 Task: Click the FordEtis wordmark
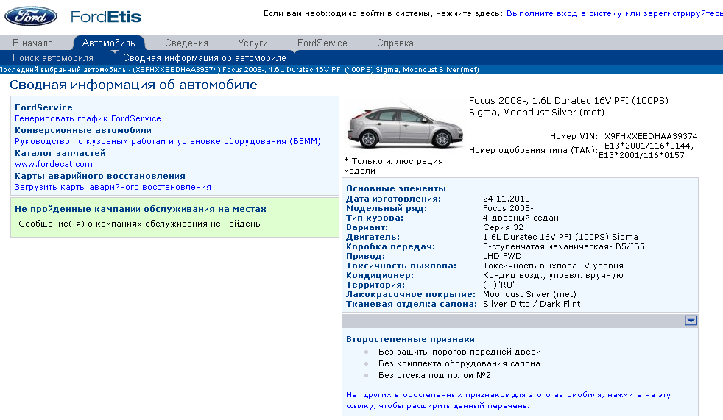click(106, 17)
